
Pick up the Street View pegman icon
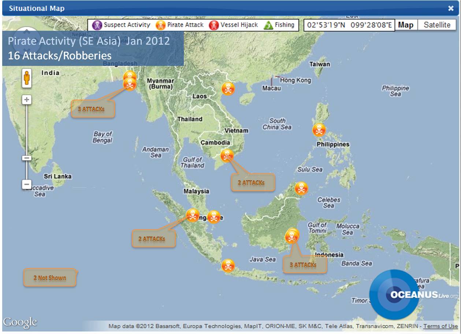pos(27,78)
